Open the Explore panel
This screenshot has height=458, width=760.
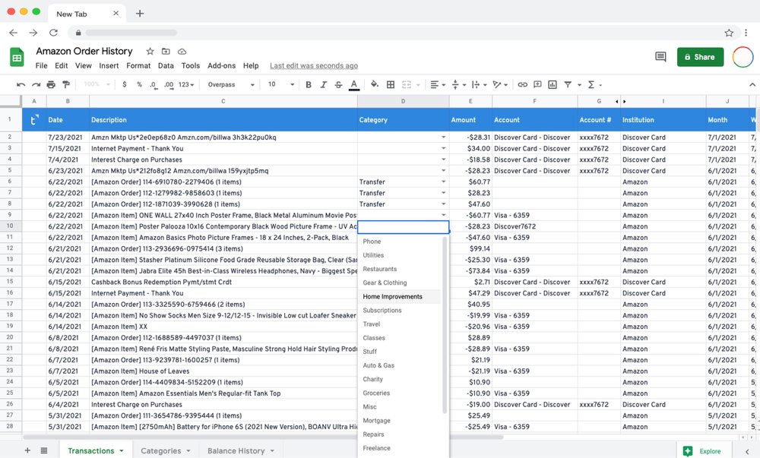click(x=701, y=450)
